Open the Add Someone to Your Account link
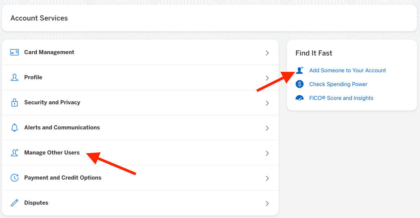 click(x=348, y=71)
